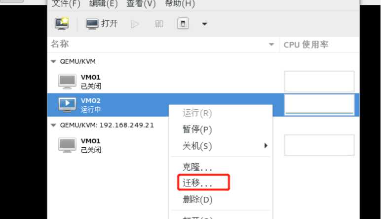The width and height of the screenshot is (381, 219).
Task: Click the CPU usage graph for VM02
Action: click(319, 105)
